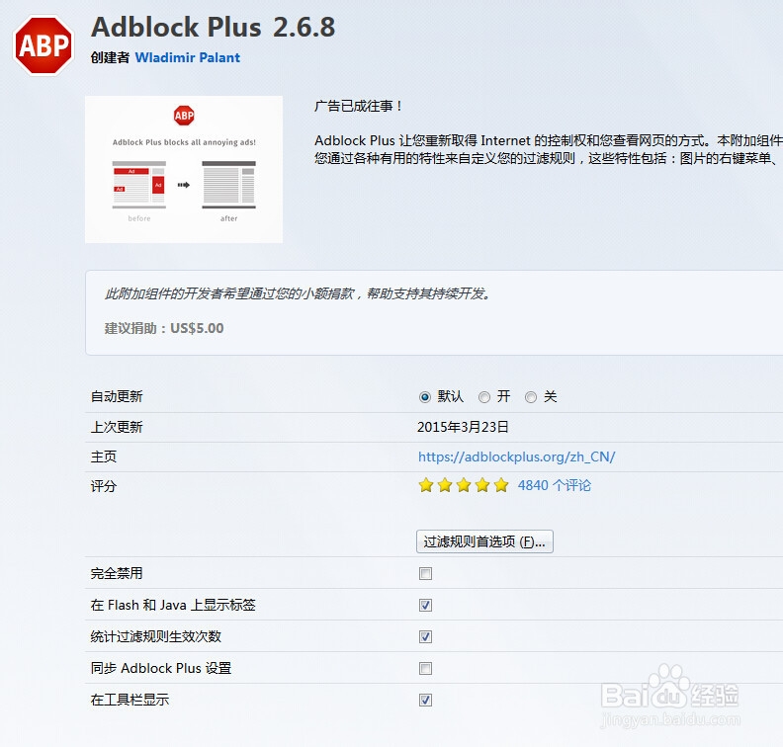
Task: Click the 建议捐助：US$5.00 text
Action: (x=164, y=328)
